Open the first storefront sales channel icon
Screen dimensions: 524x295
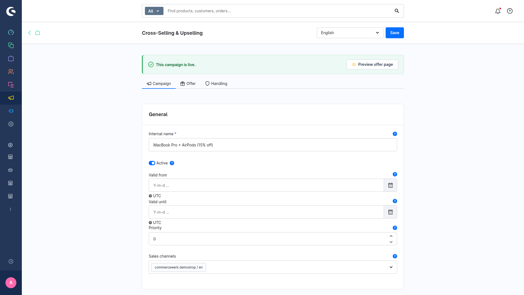coord(10,157)
